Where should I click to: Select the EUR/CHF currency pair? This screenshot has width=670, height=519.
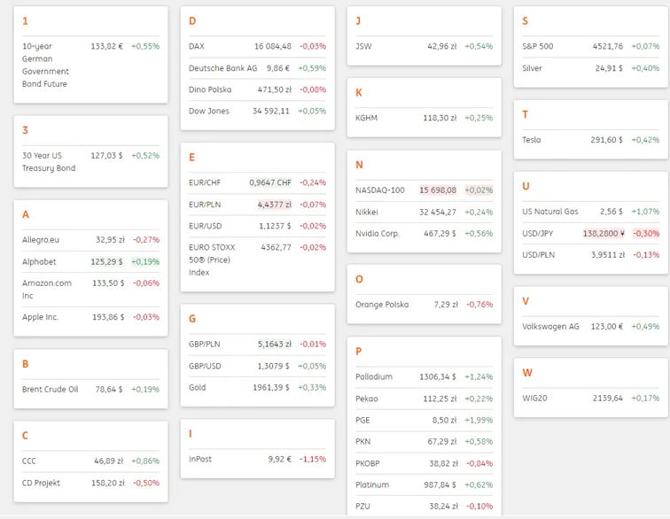click(x=257, y=182)
